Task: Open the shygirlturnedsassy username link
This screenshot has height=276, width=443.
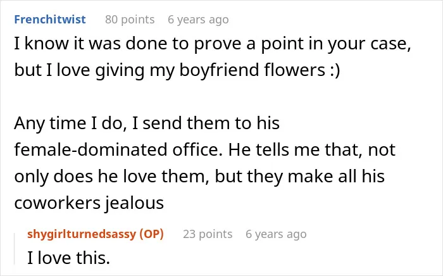Action: click(x=82, y=234)
